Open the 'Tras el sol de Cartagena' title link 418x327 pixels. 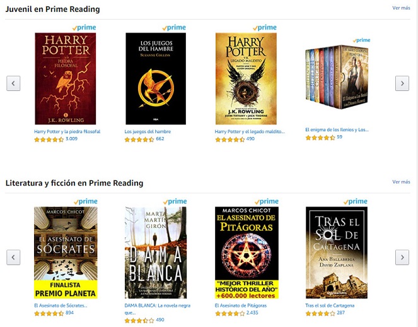pos(330,306)
